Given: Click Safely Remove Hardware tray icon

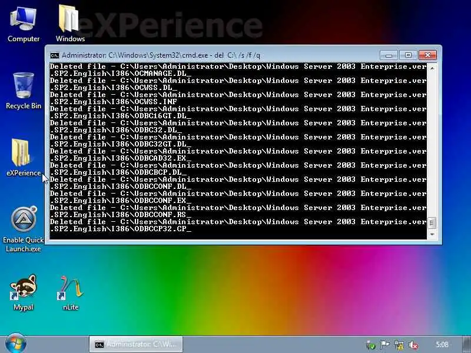Looking at the screenshot, I should 372,345.
